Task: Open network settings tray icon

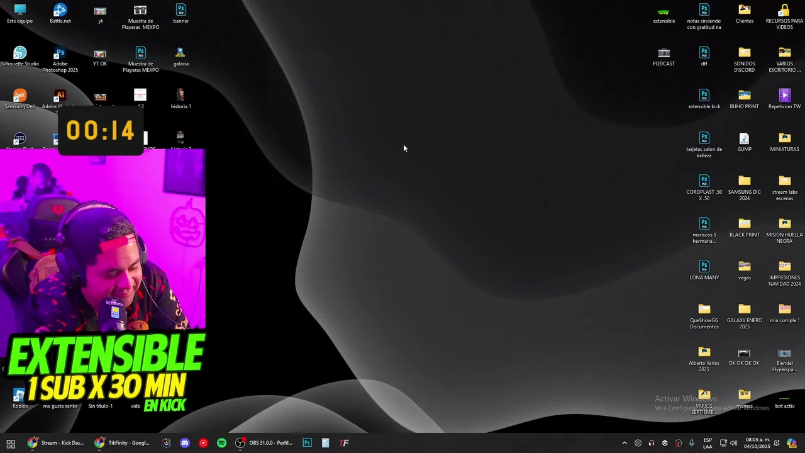Action: click(x=723, y=443)
